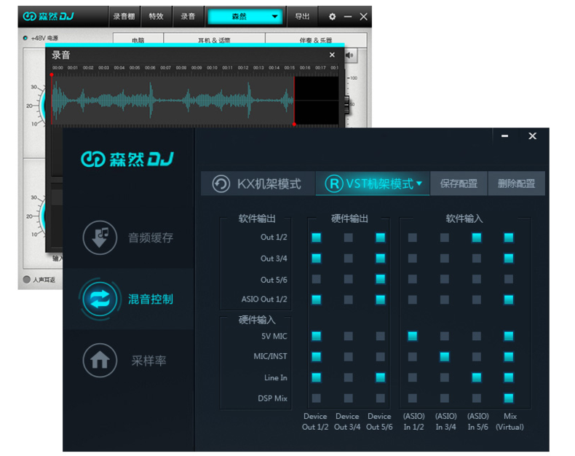The width and height of the screenshot is (575, 456).
Task: Toggle Line In to Device Out 5/6
Action: pyautogui.click(x=380, y=377)
